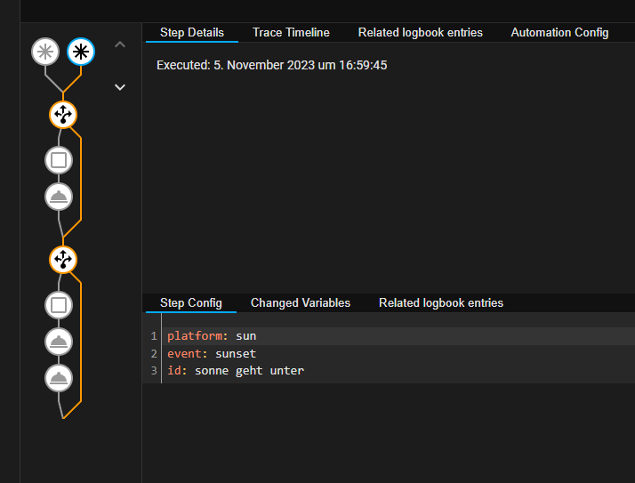Select the first orange choose node

63,114
